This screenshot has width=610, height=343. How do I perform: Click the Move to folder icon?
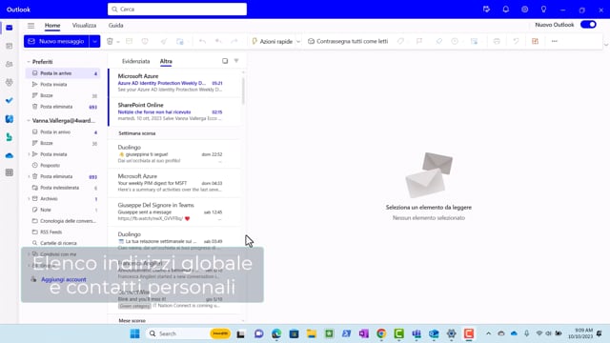tap(180, 41)
